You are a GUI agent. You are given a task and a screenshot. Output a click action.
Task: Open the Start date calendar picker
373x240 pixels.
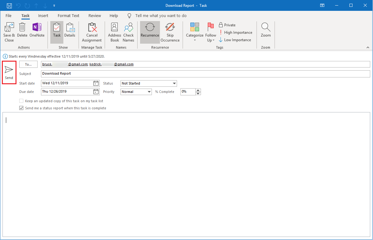pos(96,83)
